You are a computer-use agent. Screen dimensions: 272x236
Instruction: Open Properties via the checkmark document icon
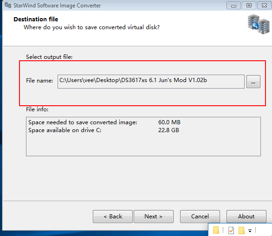coord(231,230)
